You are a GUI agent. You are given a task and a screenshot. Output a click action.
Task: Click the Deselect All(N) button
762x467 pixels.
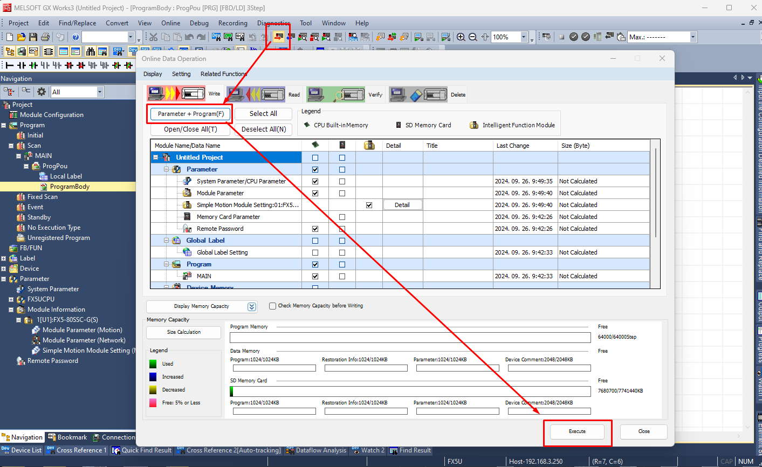(263, 129)
